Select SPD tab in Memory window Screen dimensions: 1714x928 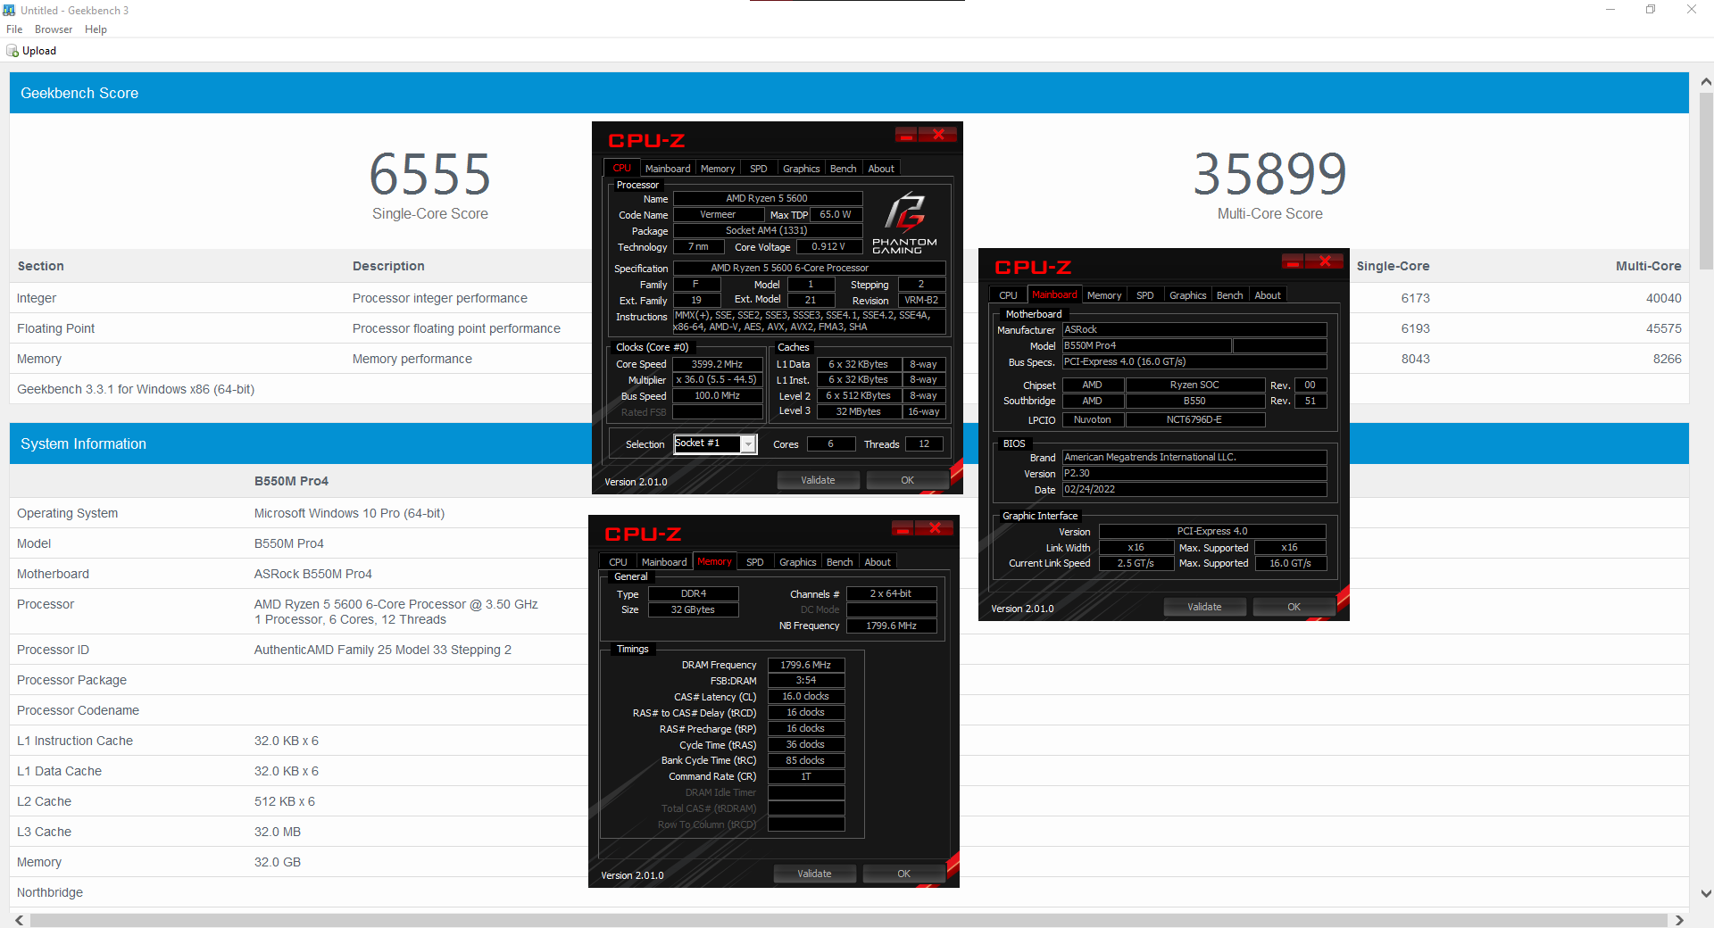[755, 562]
